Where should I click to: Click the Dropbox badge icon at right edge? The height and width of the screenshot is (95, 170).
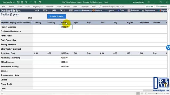(x=168, y=47)
